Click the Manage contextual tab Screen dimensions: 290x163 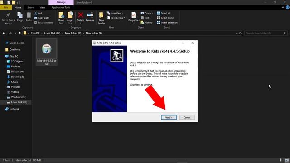61,2
